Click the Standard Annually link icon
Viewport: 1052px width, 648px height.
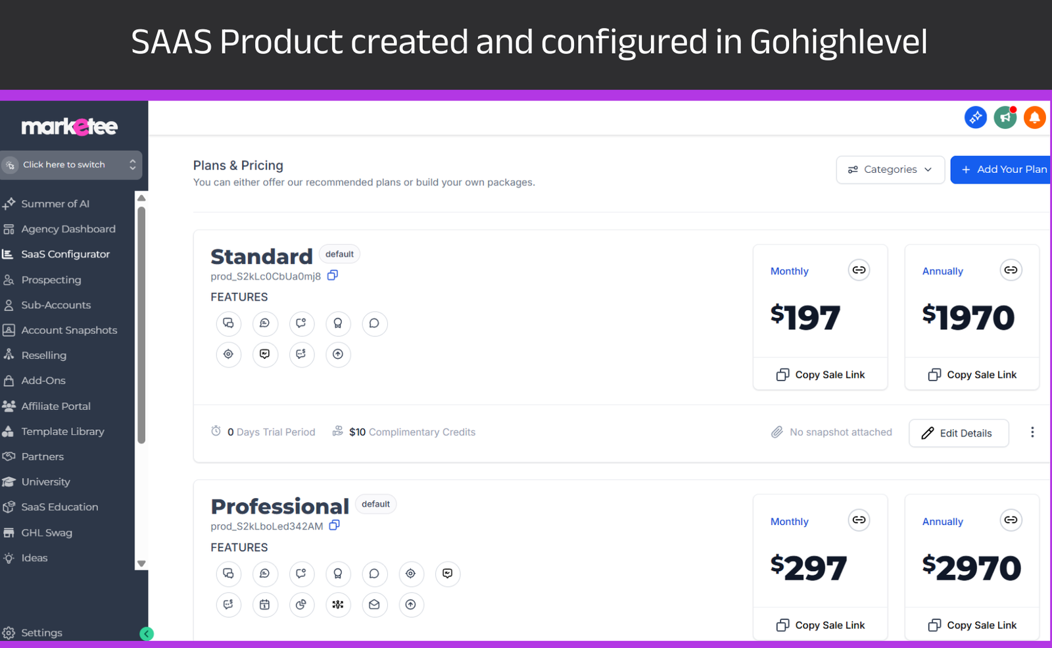pyautogui.click(x=1011, y=270)
